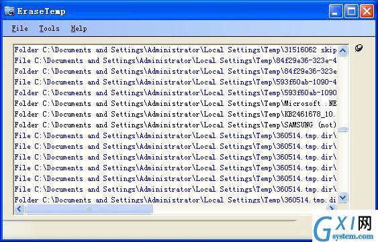This screenshot has height=242, width=378.
Task: Open the File menu
Action: click(x=19, y=28)
